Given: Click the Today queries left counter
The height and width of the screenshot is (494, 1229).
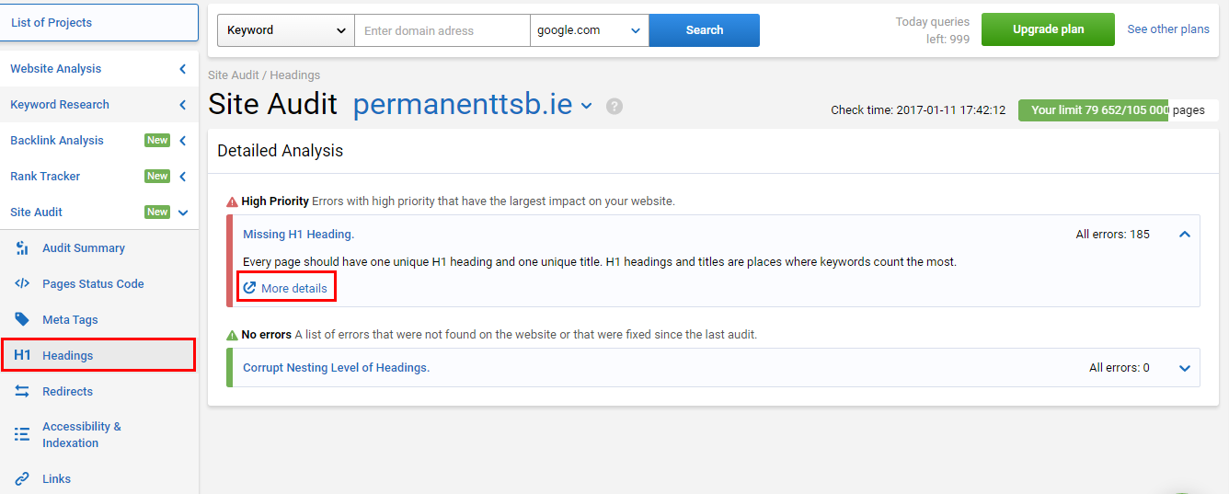Looking at the screenshot, I should [x=933, y=30].
